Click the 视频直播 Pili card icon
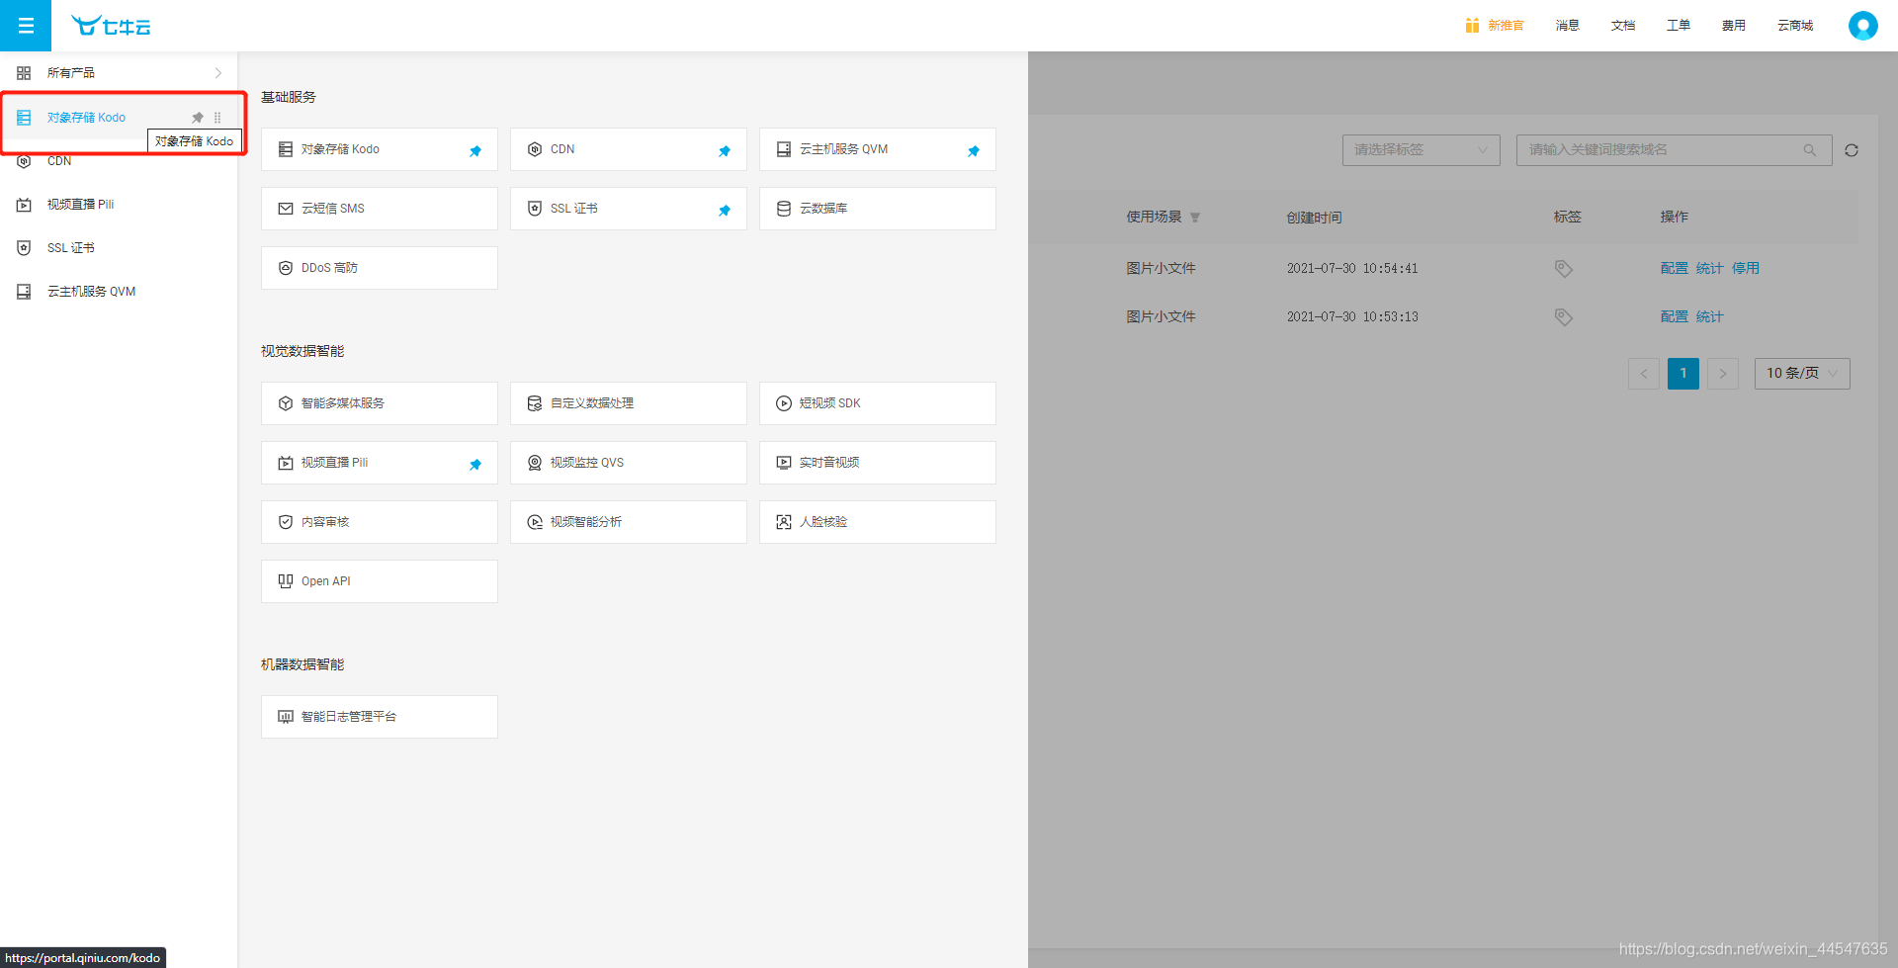The image size is (1898, 968). click(286, 463)
